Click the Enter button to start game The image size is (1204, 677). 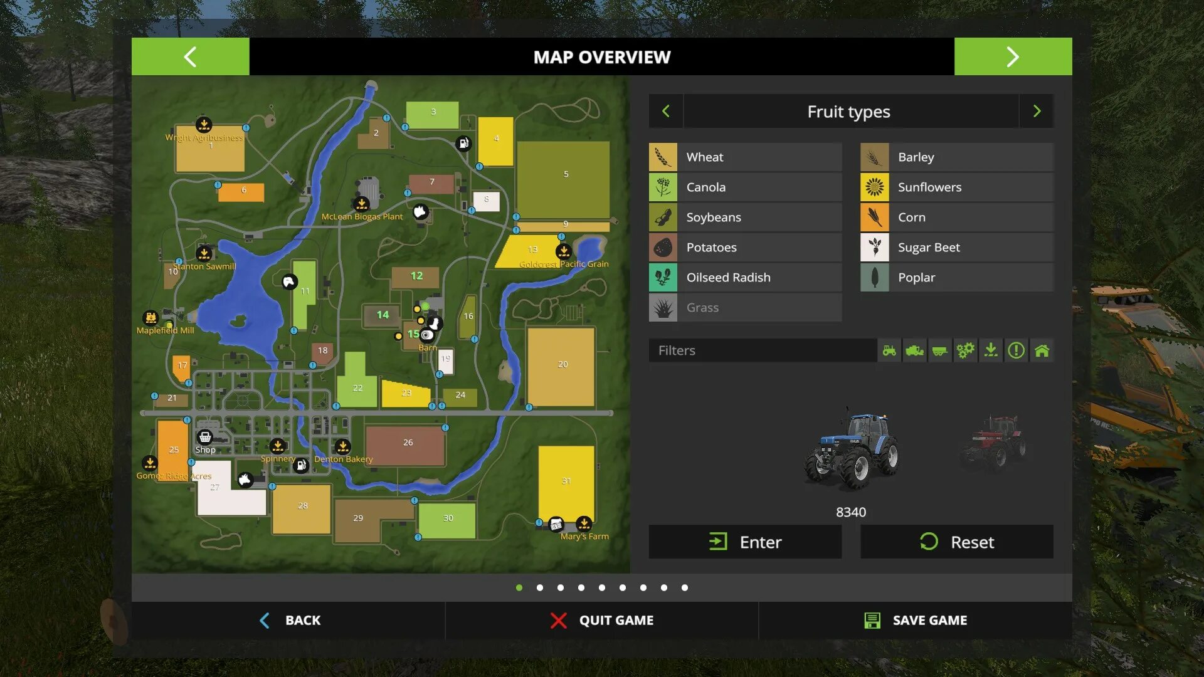click(x=745, y=542)
